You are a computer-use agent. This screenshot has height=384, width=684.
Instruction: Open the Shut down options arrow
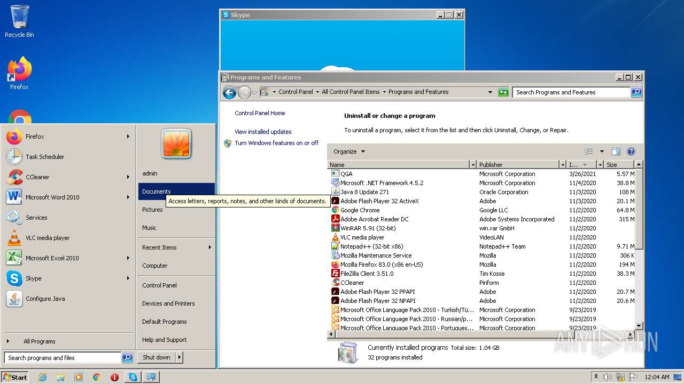point(180,357)
